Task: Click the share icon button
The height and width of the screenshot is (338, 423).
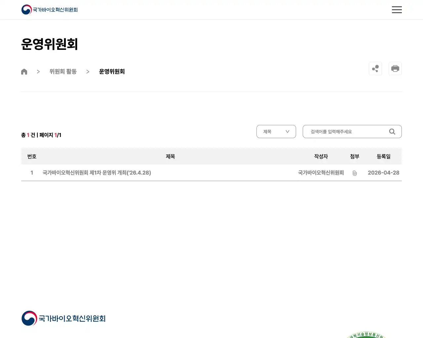Action: [x=375, y=69]
